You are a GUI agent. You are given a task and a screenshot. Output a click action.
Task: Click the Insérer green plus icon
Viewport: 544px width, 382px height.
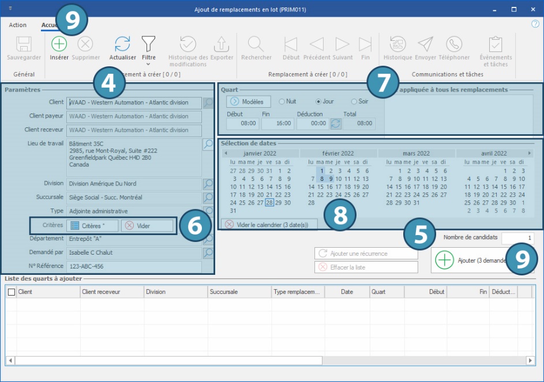(x=59, y=44)
